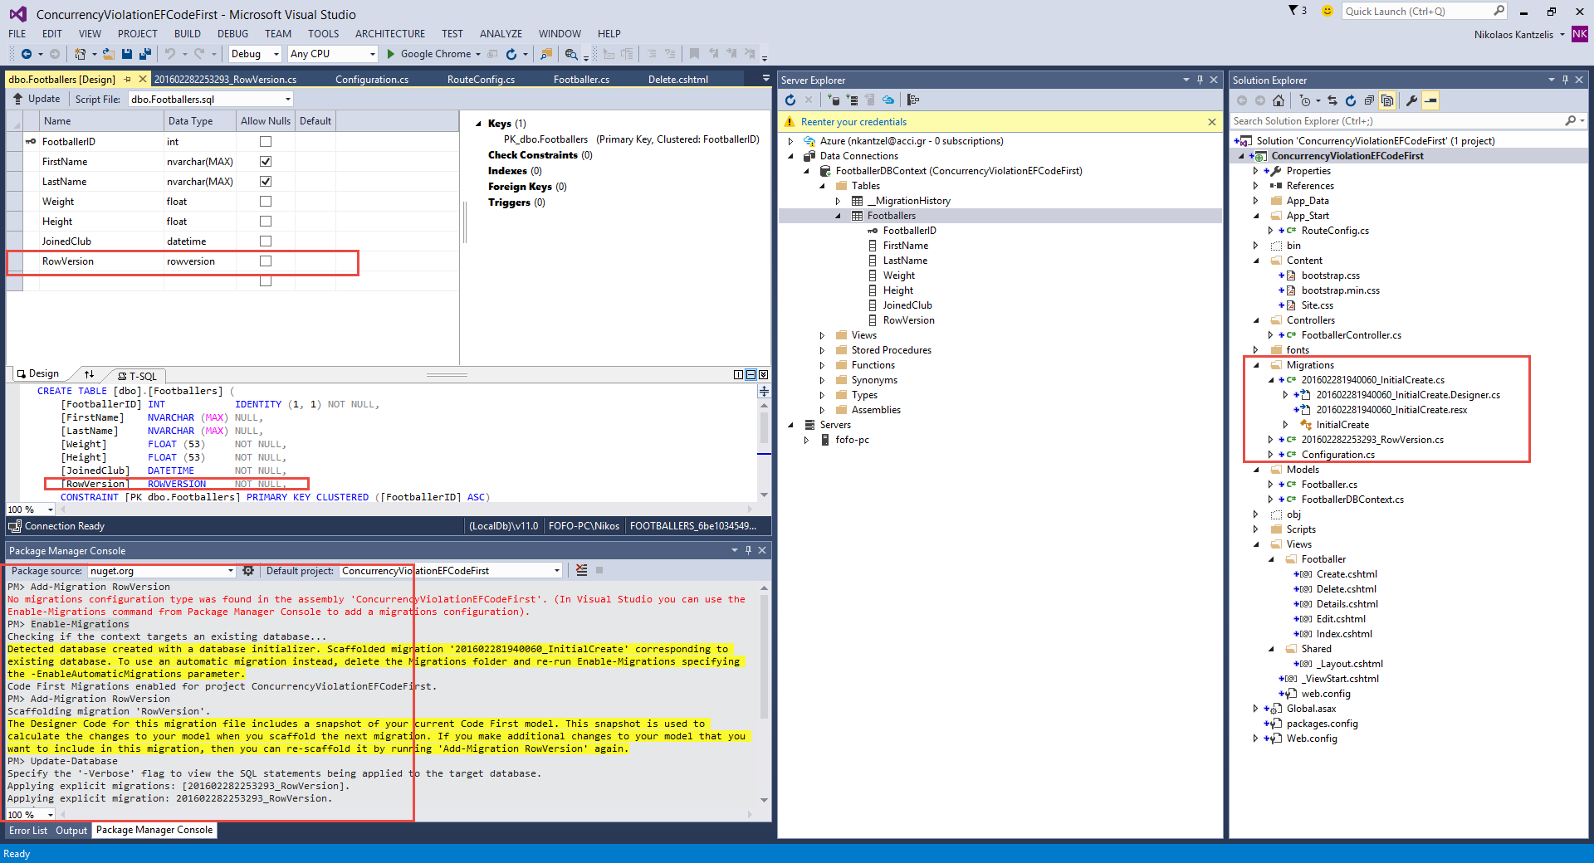Image resolution: width=1594 pixels, height=863 pixels.
Task: Click the Google Chrome run target button
Action: (435, 54)
